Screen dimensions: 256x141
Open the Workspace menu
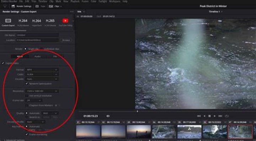(x=114, y=1)
